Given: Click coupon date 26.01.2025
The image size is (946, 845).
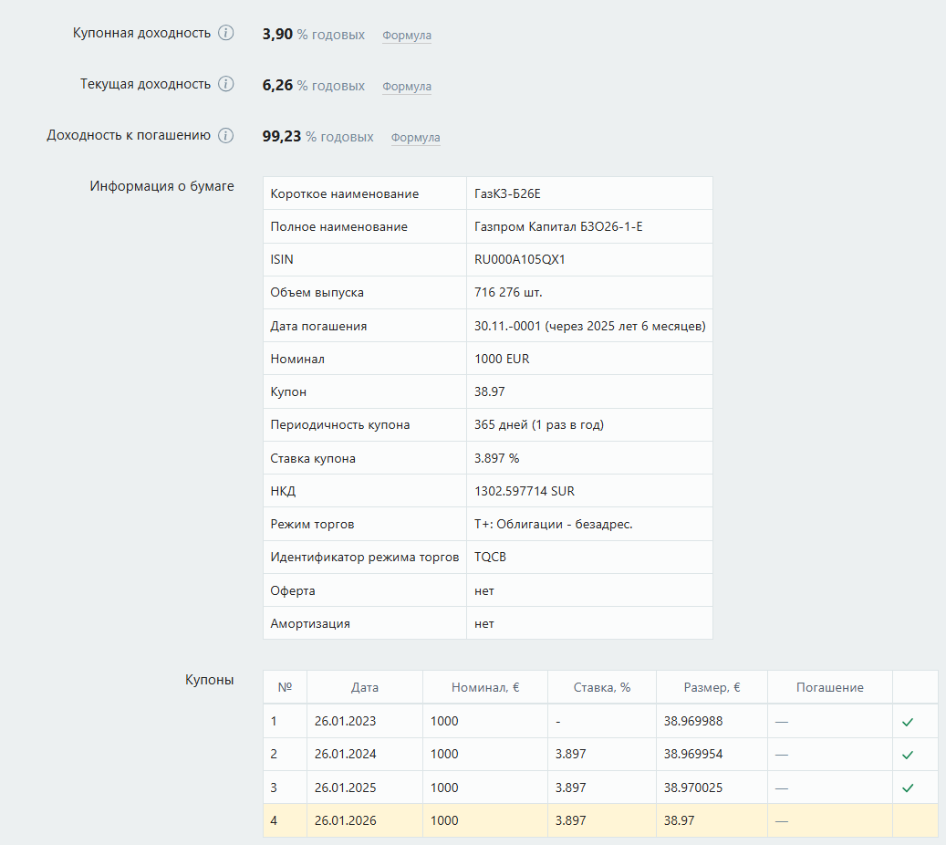Looking at the screenshot, I should 345,788.
